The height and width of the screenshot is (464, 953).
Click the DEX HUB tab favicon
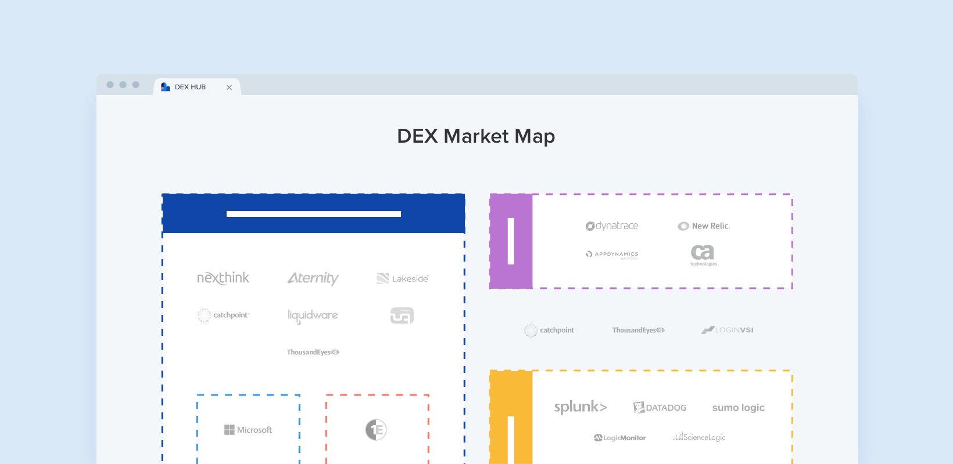click(165, 87)
